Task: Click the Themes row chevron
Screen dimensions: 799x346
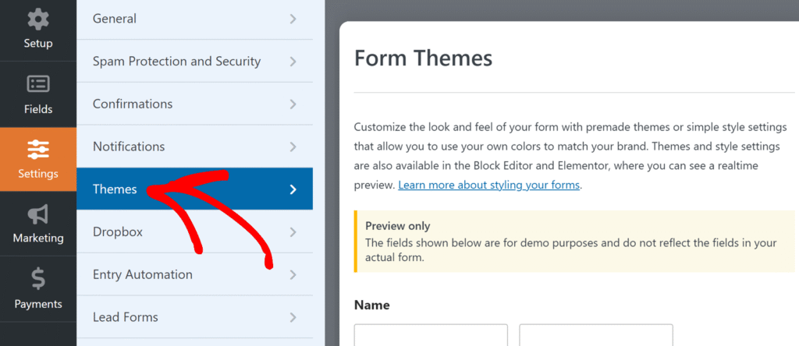Action: click(293, 189)
